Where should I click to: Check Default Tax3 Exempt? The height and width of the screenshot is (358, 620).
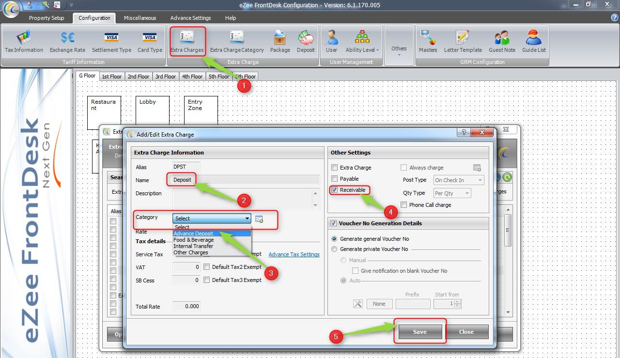pyautogui.click(x=207, y=280)
